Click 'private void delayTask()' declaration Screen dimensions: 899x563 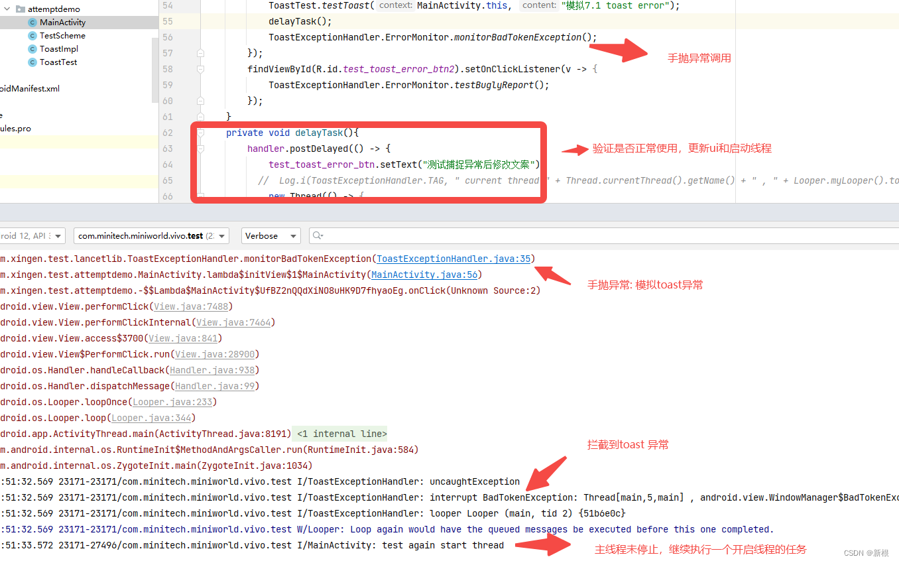point(292,133)
